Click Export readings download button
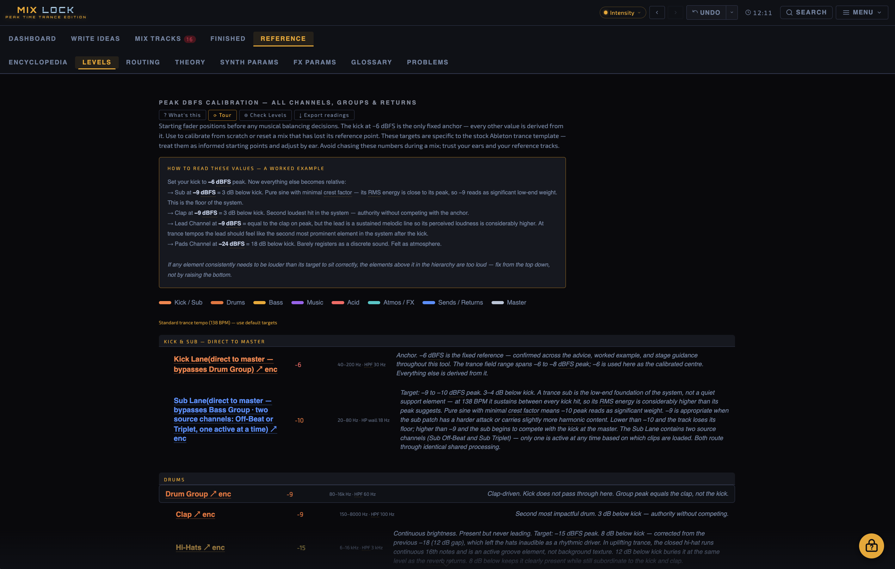 324,115
